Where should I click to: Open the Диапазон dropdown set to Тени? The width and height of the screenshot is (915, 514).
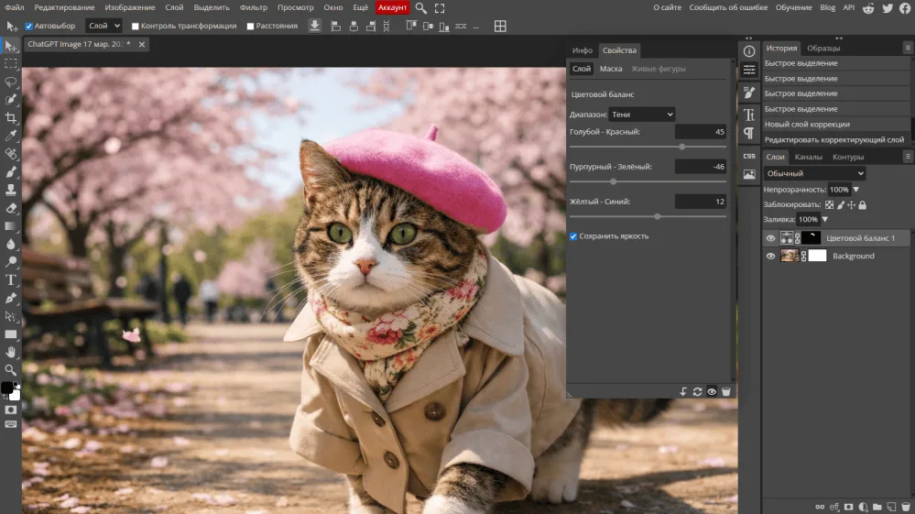[x=641, y=115]
